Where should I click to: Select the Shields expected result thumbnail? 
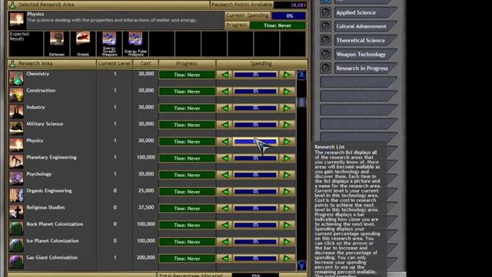[83, 44]
